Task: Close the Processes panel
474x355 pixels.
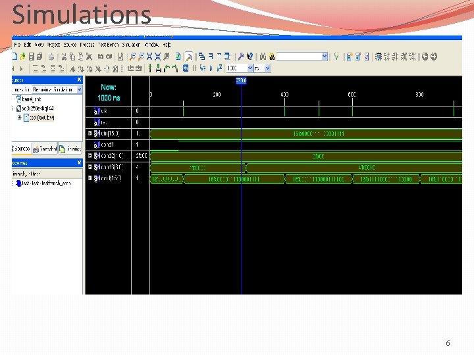Action: click(79, 163)
